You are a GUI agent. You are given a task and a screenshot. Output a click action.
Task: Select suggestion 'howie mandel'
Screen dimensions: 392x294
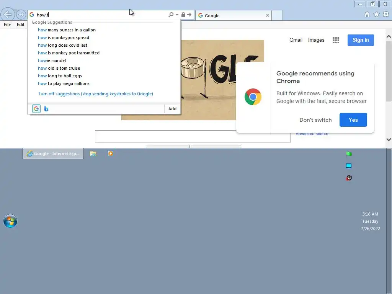[104, 60]
